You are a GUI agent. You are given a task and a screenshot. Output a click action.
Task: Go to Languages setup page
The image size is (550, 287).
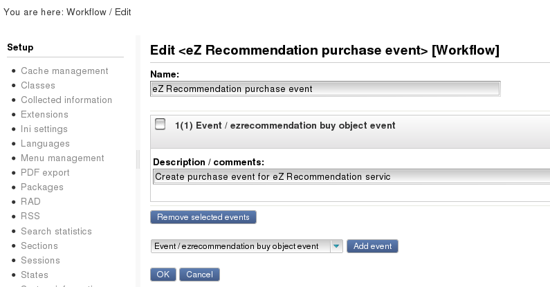pos(45,144)
